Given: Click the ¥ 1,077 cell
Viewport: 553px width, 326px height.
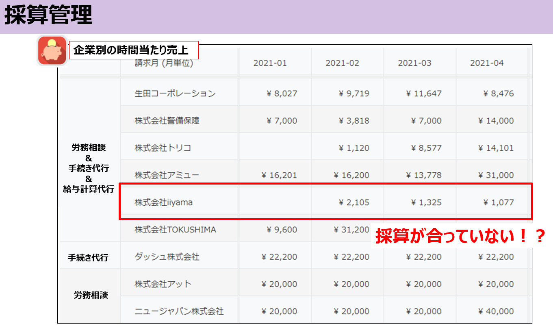Looking at the screenshot, I should [499, 202].
